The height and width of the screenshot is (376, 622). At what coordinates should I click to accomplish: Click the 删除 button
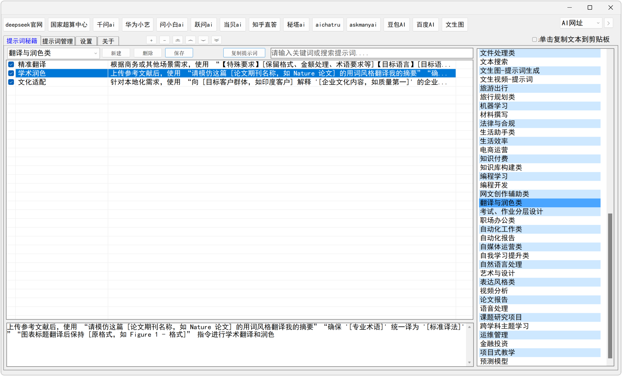148,53
